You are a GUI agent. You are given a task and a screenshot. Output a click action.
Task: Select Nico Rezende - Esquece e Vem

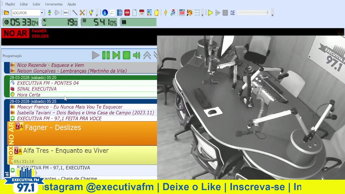coord(83,65)
